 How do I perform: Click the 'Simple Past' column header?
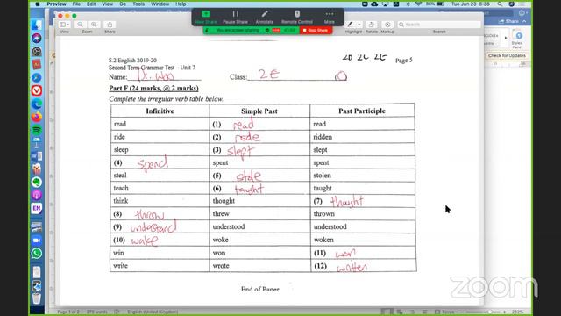[x=259, y=111]
